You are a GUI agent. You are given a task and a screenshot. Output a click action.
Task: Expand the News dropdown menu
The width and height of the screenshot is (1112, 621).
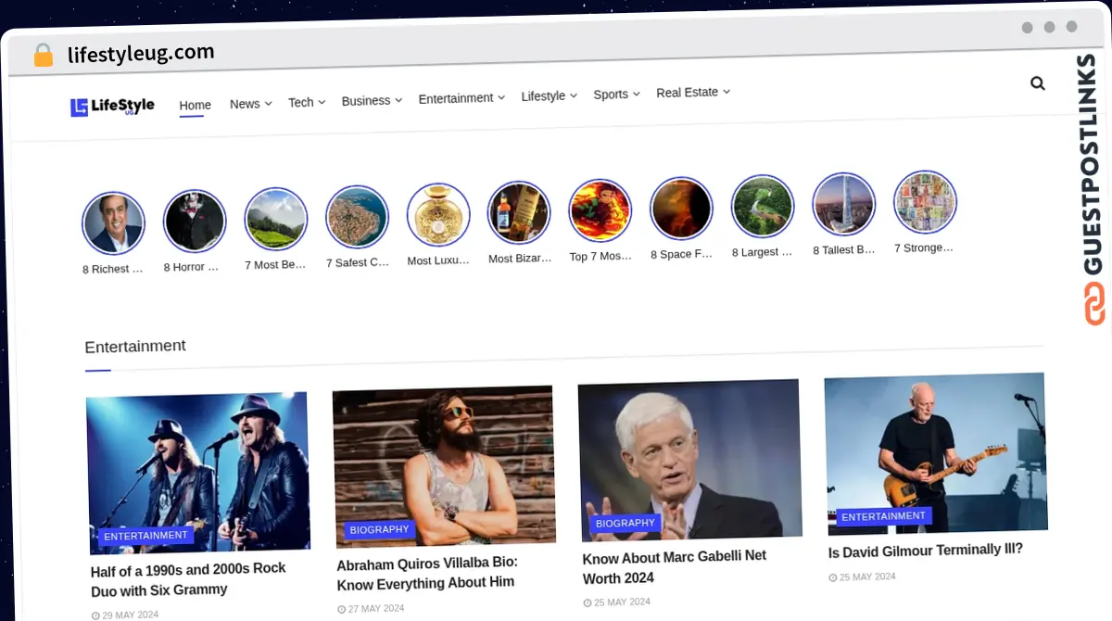point(250,104)
